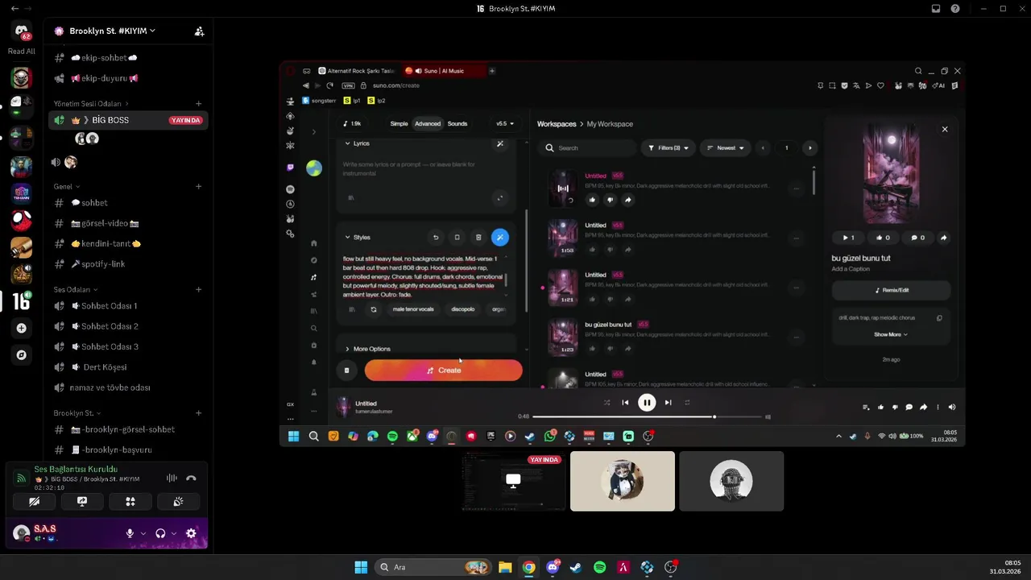
Task: Open soundboard button in voice panel
Action: tap(178, 501)
